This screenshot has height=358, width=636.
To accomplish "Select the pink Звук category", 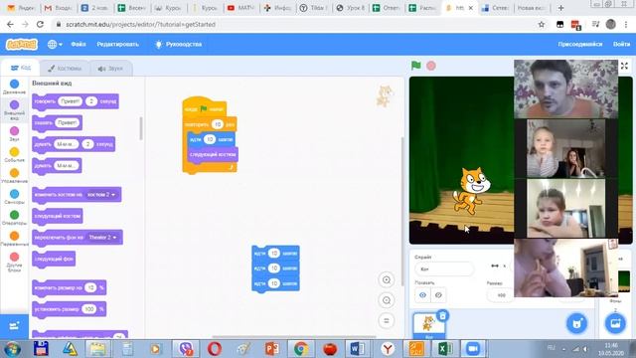I will point(14,133).
